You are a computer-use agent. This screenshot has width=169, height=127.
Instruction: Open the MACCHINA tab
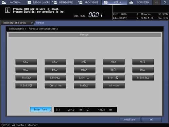tap(12, 2)
